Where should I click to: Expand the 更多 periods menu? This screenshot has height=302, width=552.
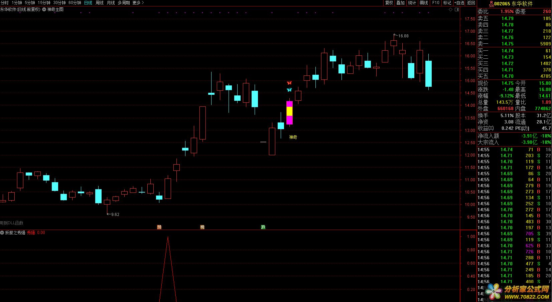click(138, 3)
